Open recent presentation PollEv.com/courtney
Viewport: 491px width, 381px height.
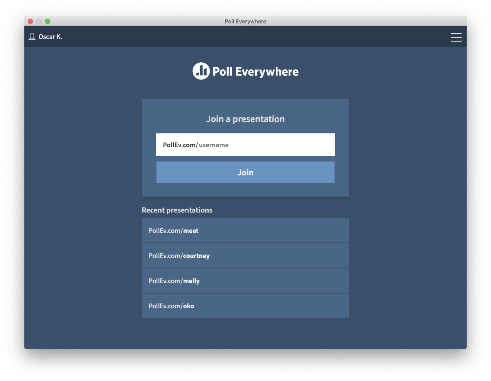pyautogui.click(x=245, y=255)
